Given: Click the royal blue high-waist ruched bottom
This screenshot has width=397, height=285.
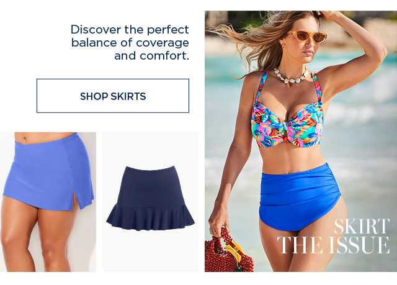Looking at the screenshot, I should [x=299, y=196].
